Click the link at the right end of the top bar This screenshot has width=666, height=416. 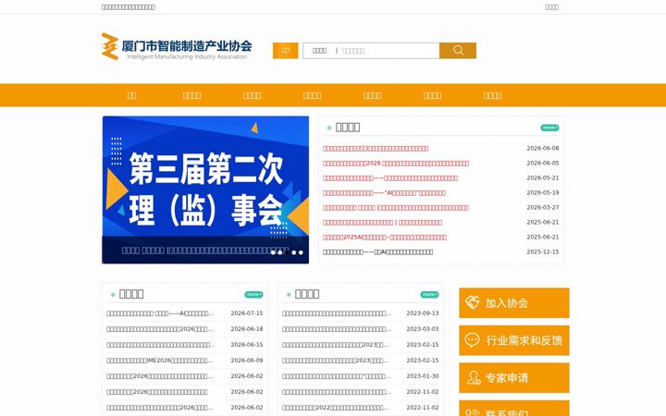click(551, 7)
